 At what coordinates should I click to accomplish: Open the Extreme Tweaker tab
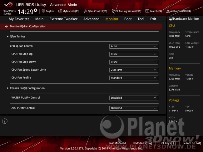[63, 19]
